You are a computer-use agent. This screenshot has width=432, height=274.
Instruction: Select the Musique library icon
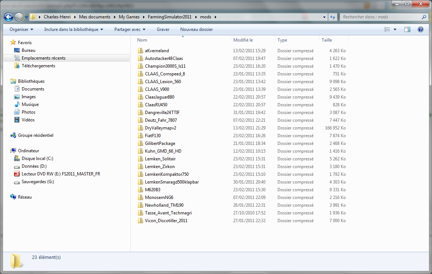pos(17,104)
